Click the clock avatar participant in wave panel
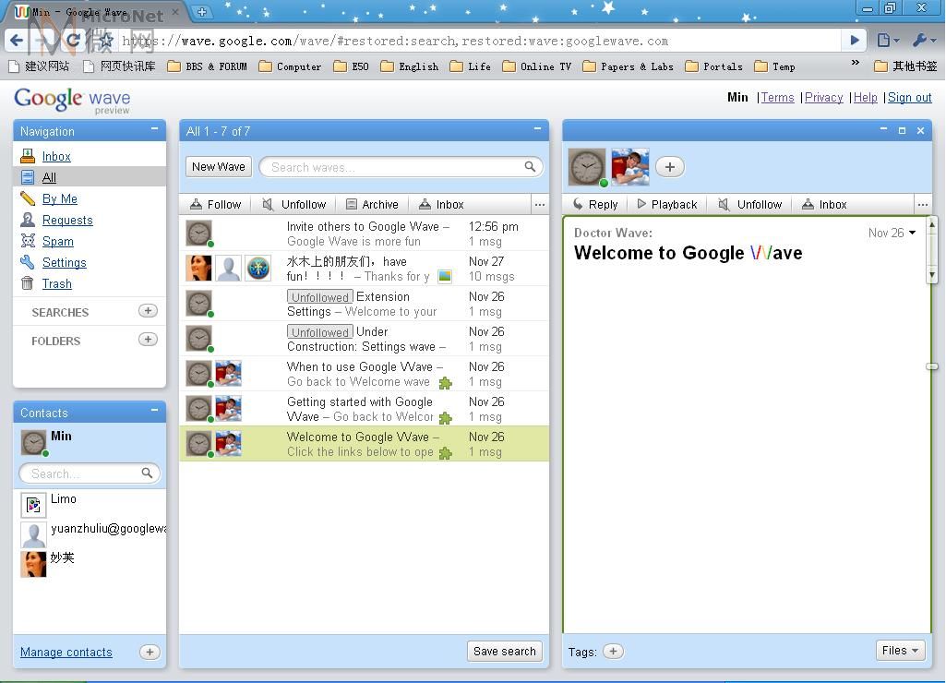The height and width of the screenshot is (683, 946). click(x=587, y=166)
